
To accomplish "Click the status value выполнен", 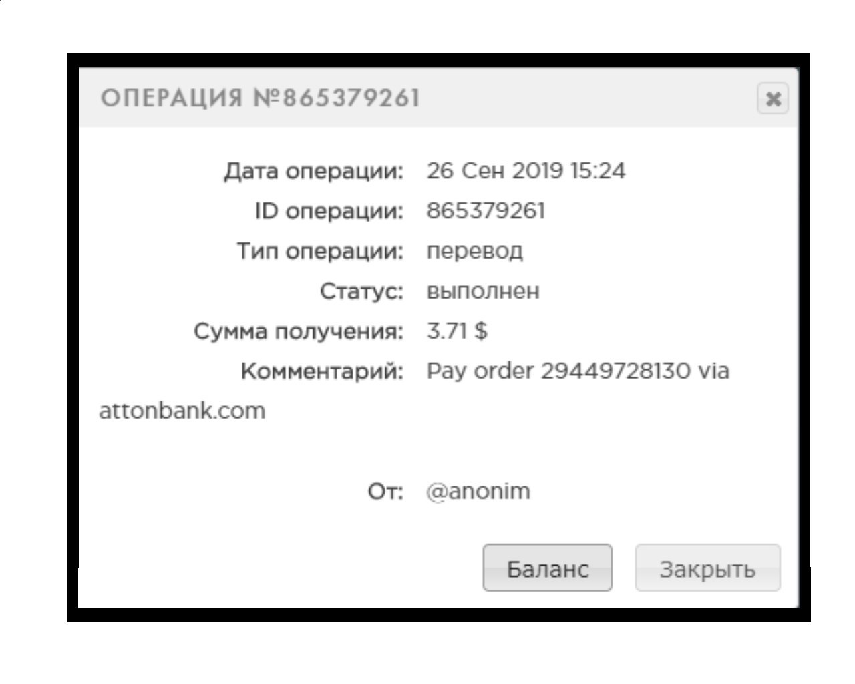I will (483, 291).
